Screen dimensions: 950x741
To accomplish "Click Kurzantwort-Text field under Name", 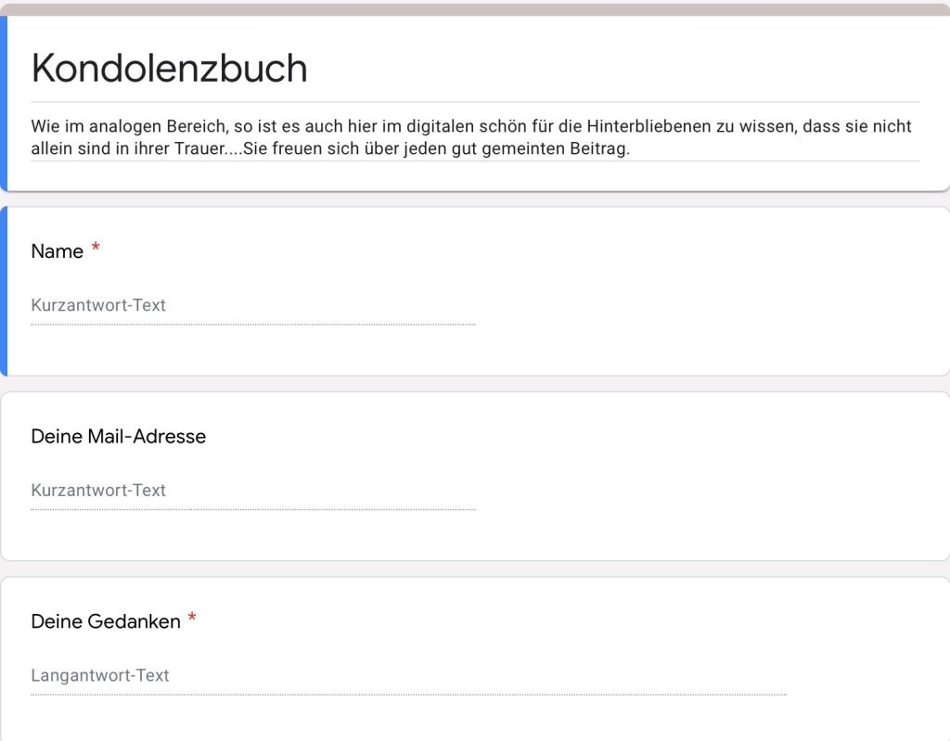I will pyautogui.click(x=252, y=305).
